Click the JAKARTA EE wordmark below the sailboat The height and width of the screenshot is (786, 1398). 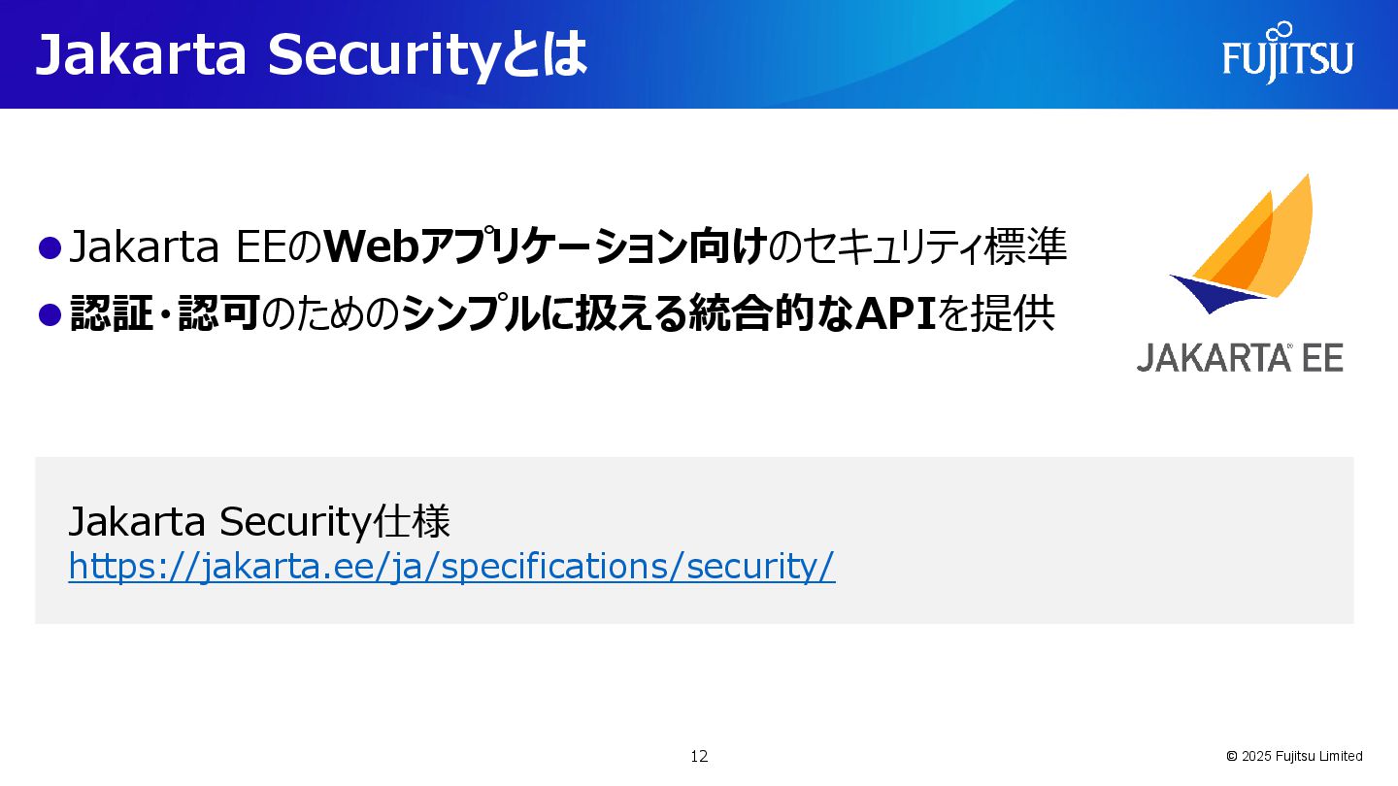pos(1240,358)
